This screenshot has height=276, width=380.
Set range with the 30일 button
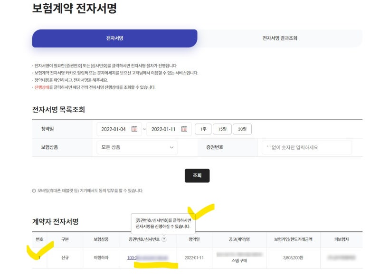tap(242, 129)
